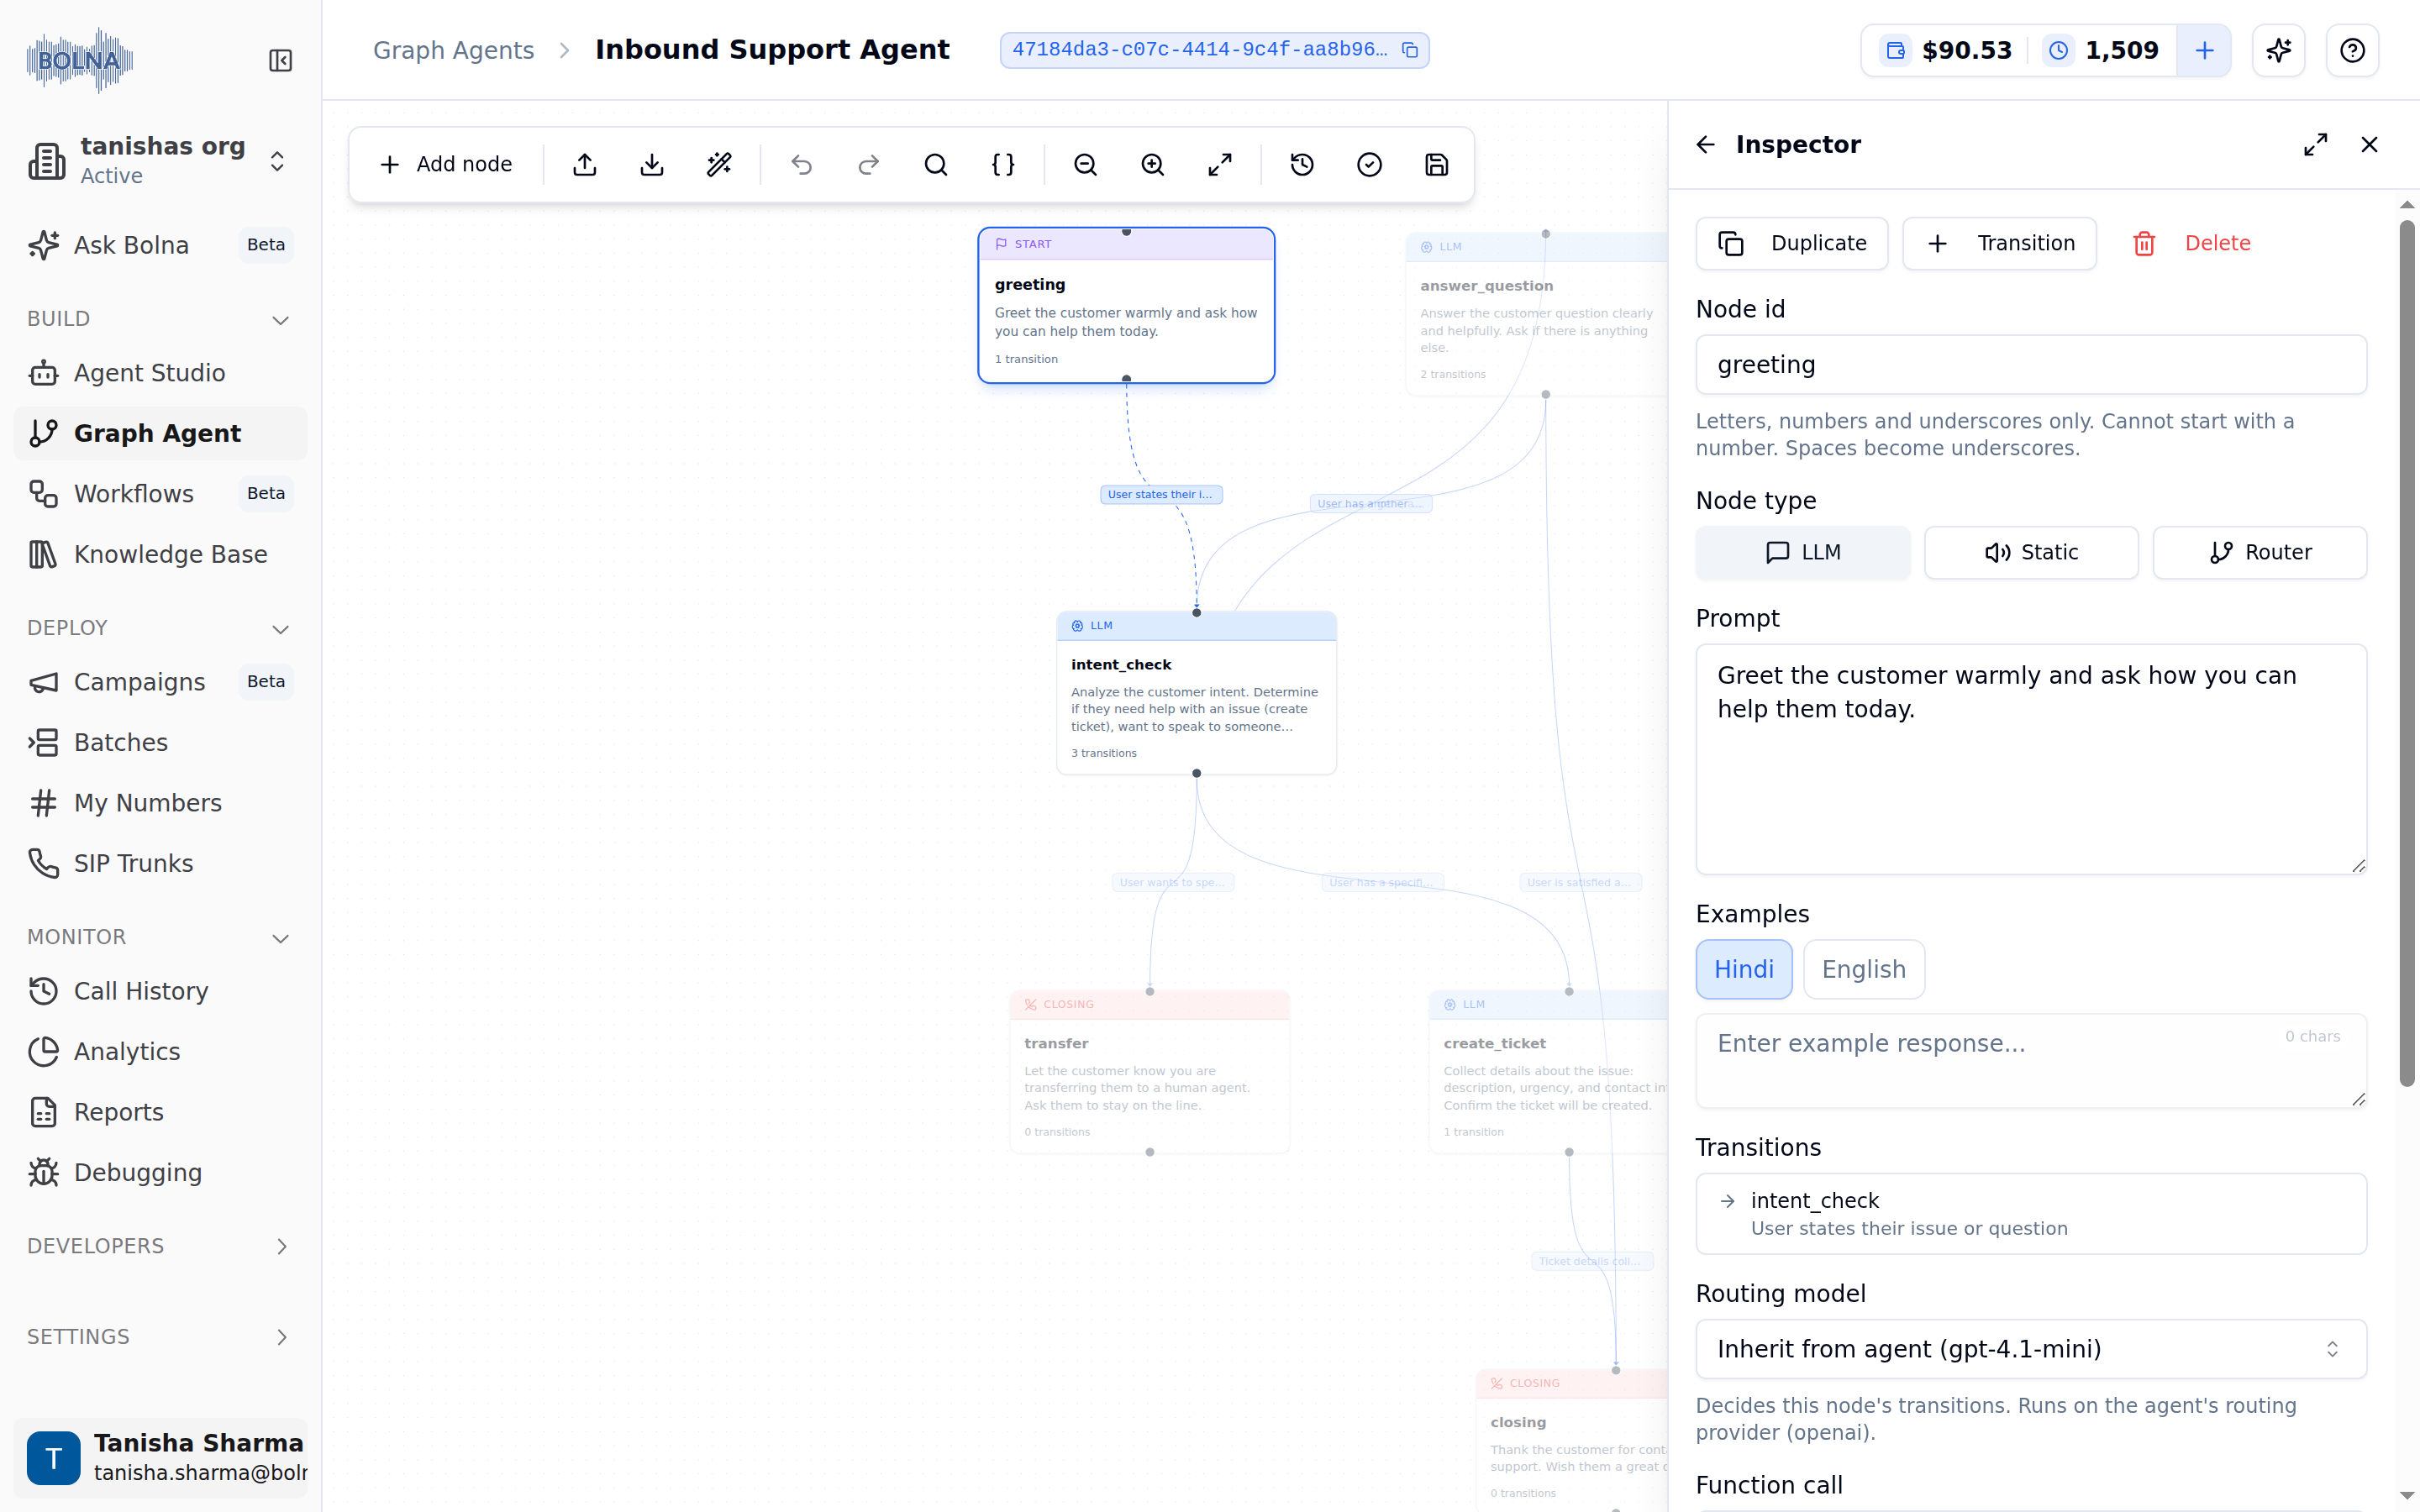
Task: Zoom in on the graph canvas
Action: [x=1153, y=165]
